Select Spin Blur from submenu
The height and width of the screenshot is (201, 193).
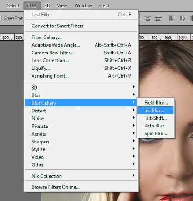pos(156,133)
